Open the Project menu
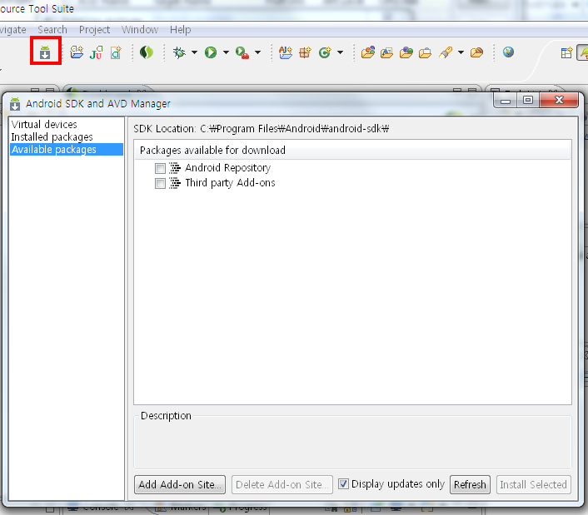 pos(94,30)
